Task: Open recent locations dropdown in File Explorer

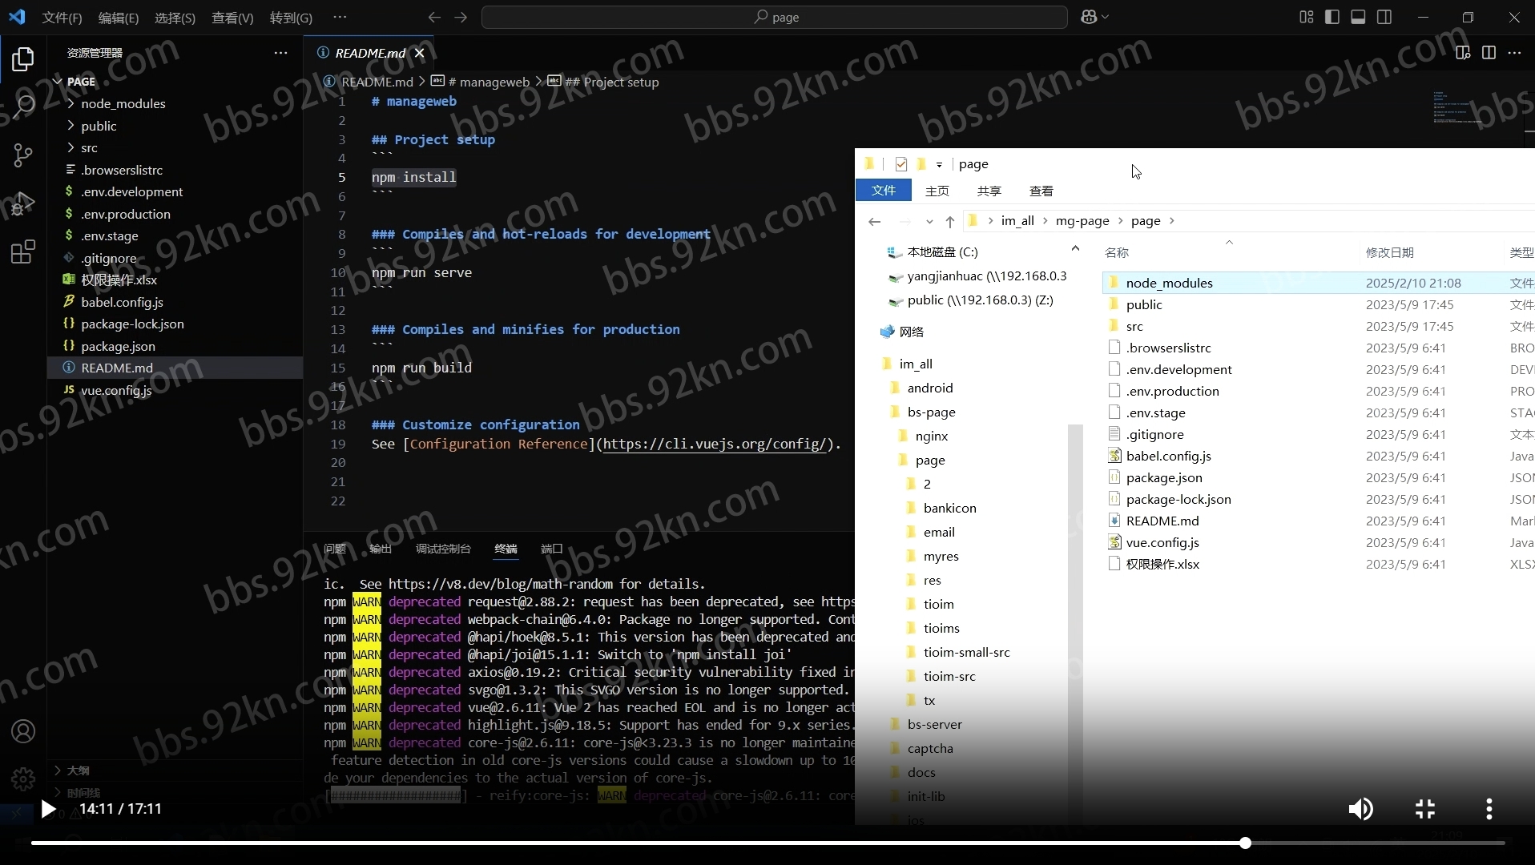Action: (929, 222)
